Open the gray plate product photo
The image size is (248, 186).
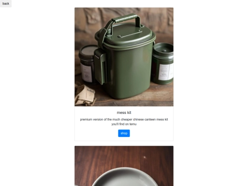point(124,166)
